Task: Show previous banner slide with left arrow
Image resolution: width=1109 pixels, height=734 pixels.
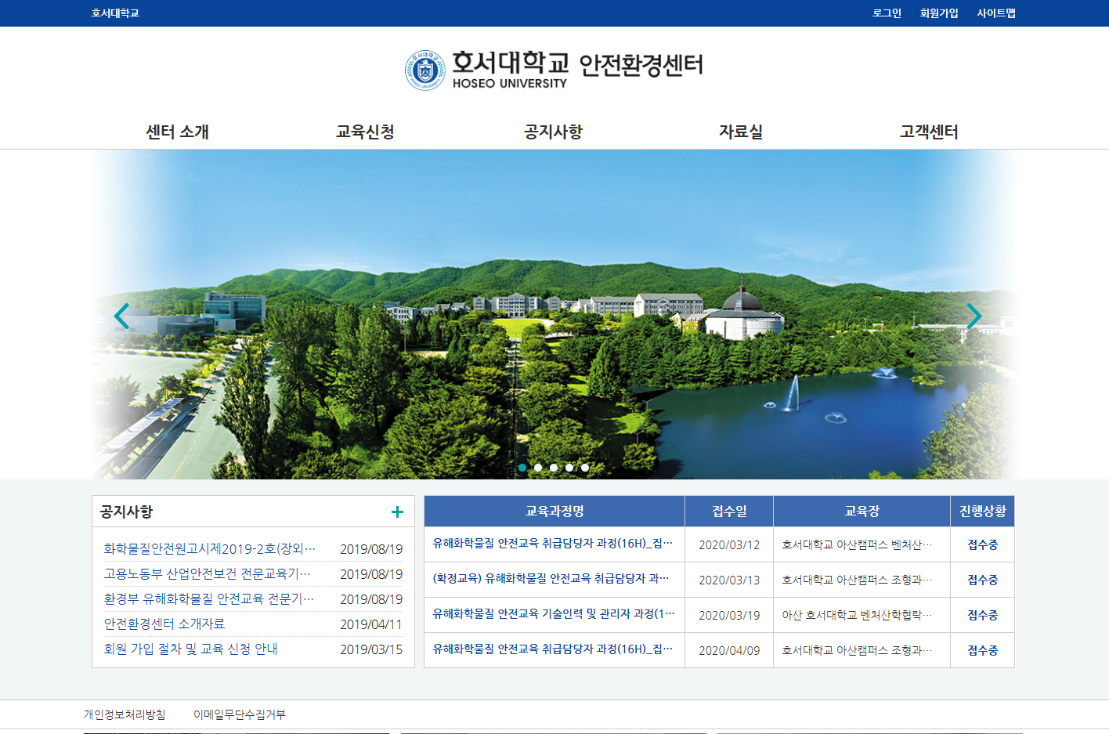Action: [121, 316]
